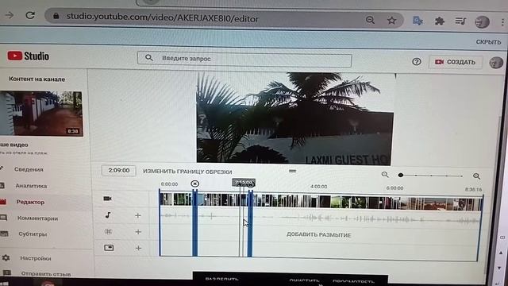
Task: Click the video preview player
Action: pyautogui.click(x=294, y=118)
